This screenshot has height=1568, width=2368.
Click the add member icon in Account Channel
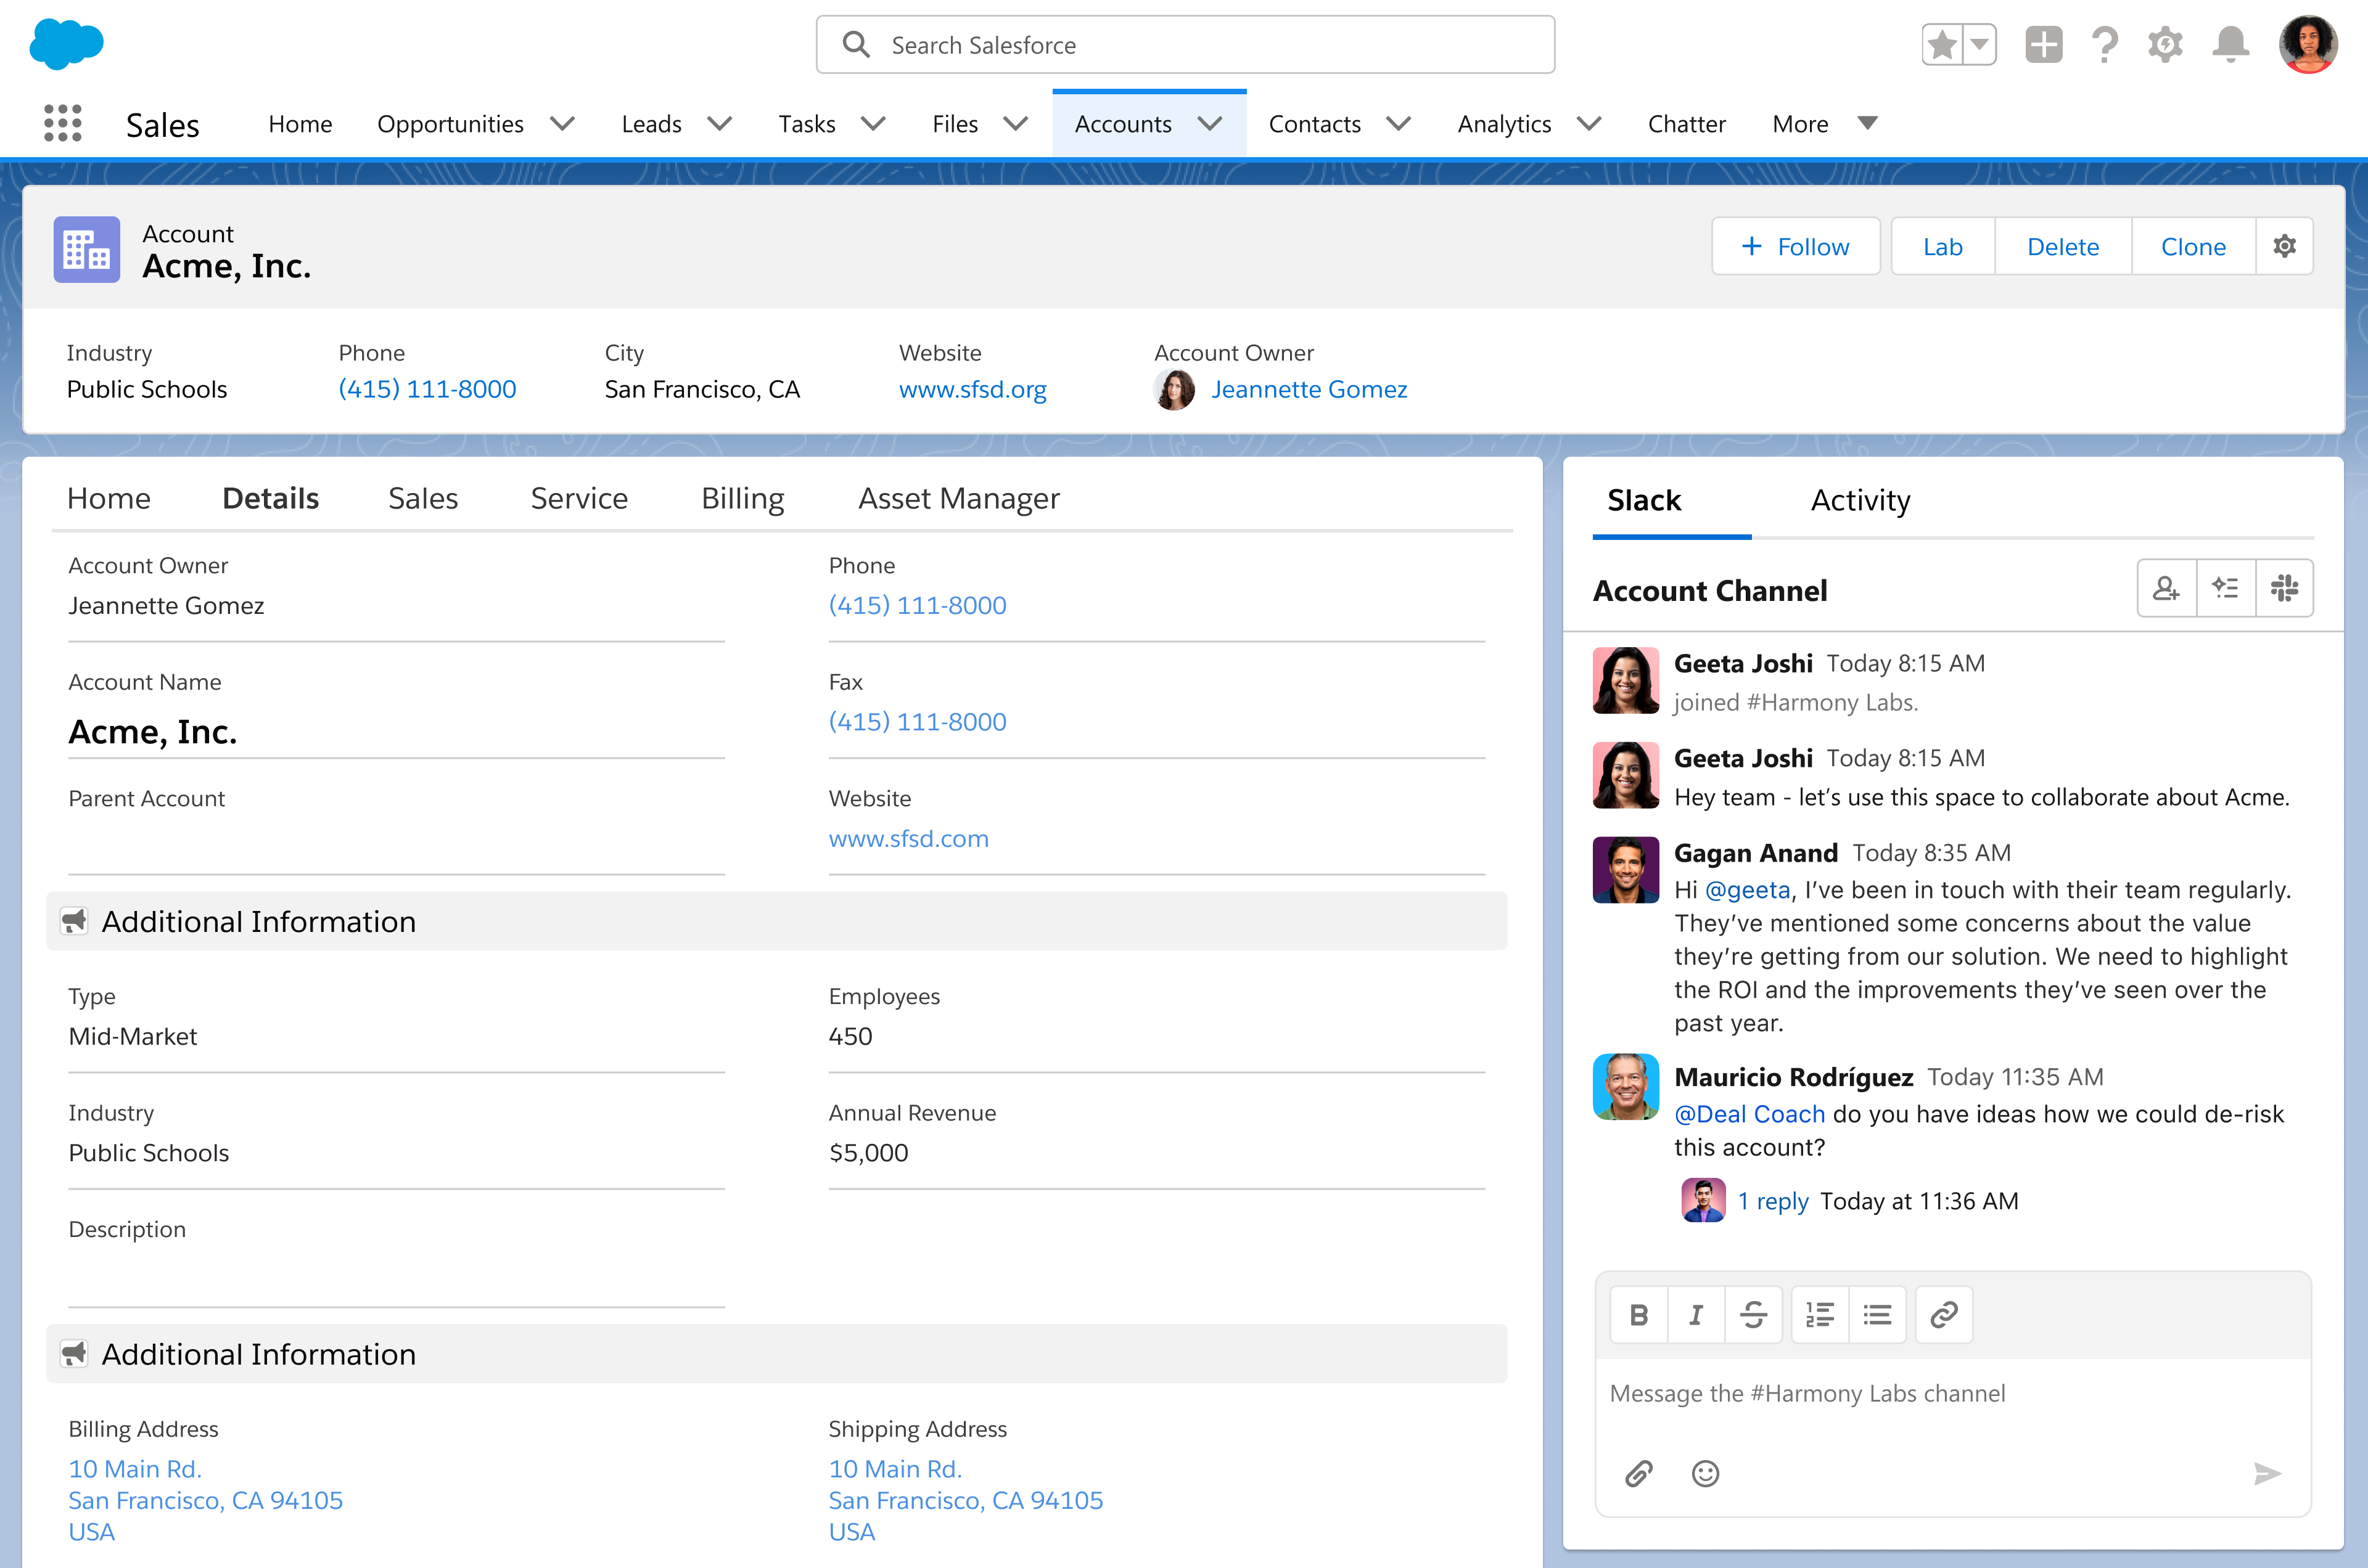[x=2167, y=588]
